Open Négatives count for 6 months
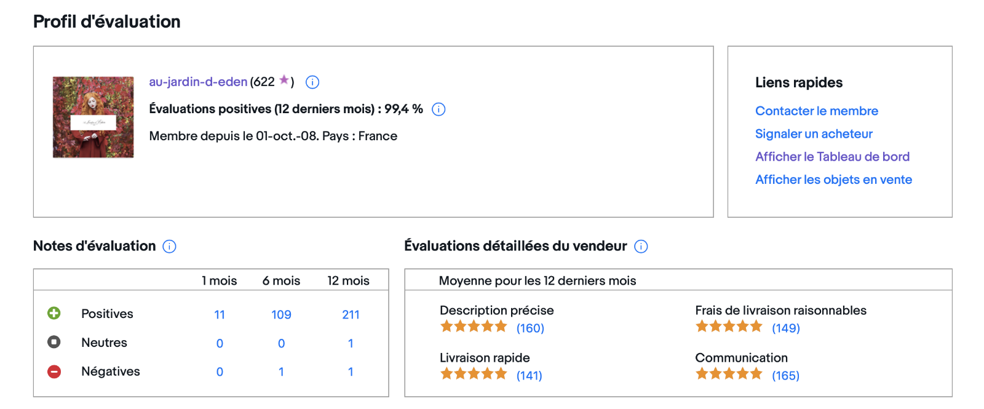The width and height of the screenshot is (984, 409). 281,371
